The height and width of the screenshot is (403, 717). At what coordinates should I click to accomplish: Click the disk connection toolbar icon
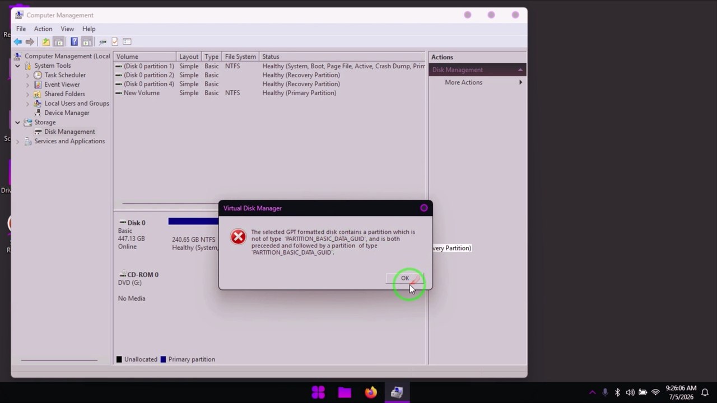(103, 41)
